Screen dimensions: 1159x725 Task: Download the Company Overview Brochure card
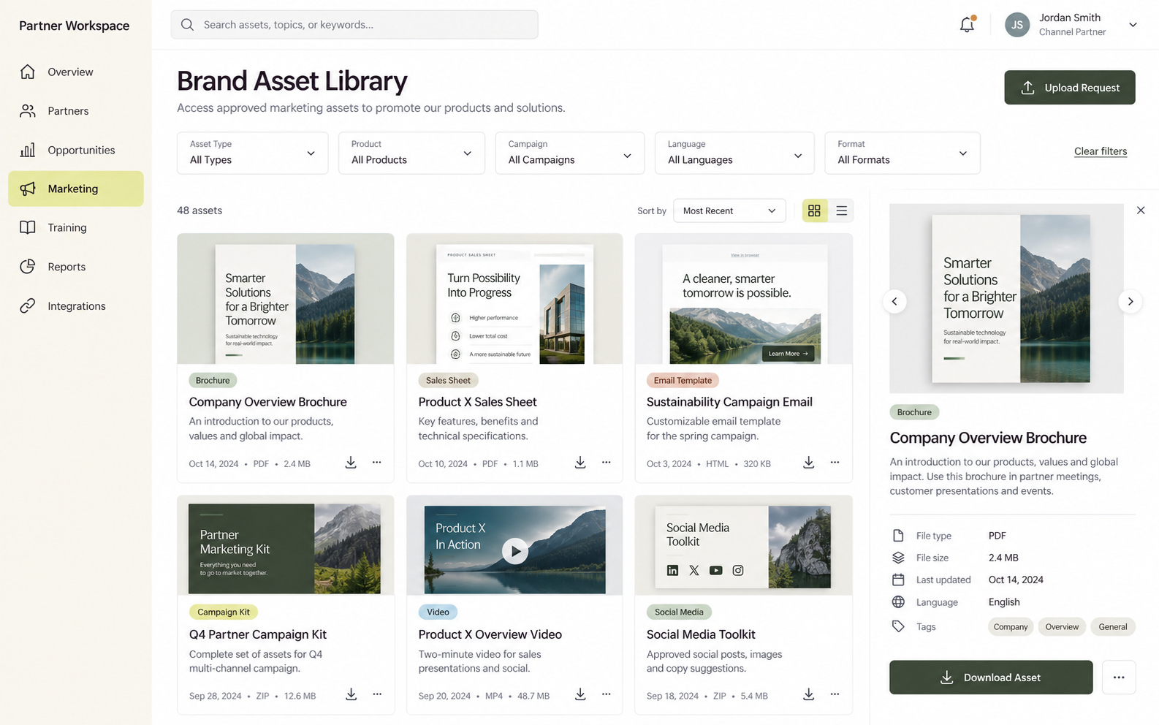[x=351, y=463]
